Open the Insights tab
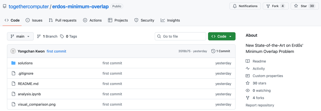Viewport: 321px width, 111px height. click(x=170, y=20)
